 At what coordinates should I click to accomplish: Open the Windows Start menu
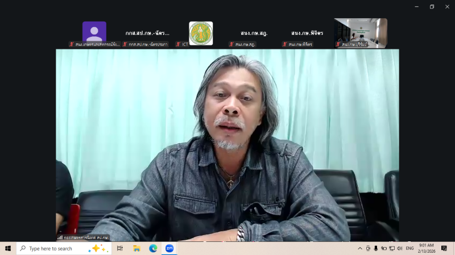tap(8, 248)
